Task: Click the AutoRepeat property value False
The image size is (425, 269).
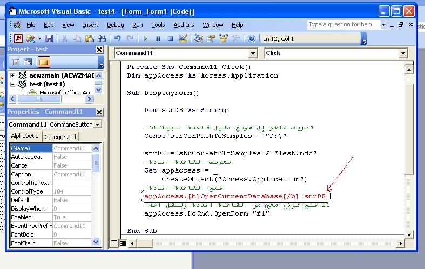Action: (x=72, y=157)
